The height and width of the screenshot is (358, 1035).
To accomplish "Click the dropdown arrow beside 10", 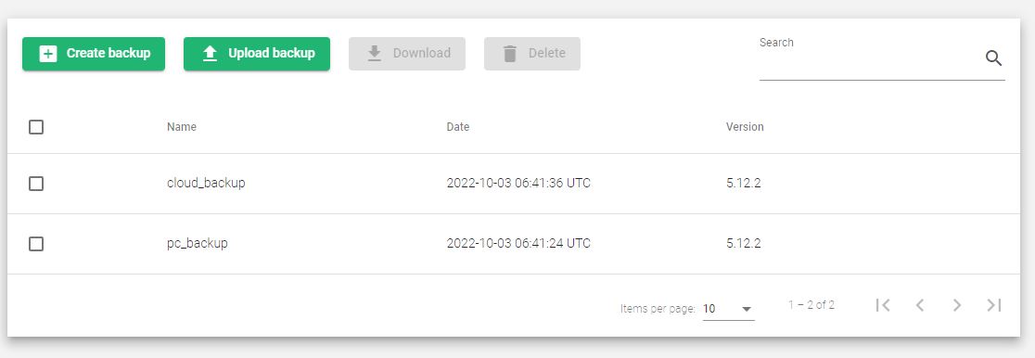I will point(747,309).
